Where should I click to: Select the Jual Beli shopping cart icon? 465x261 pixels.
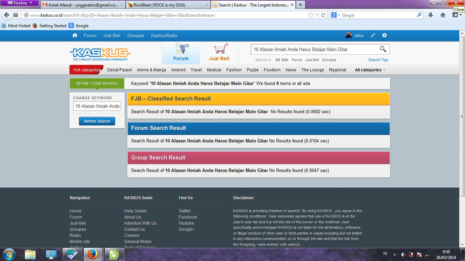(x=219, y=53)
